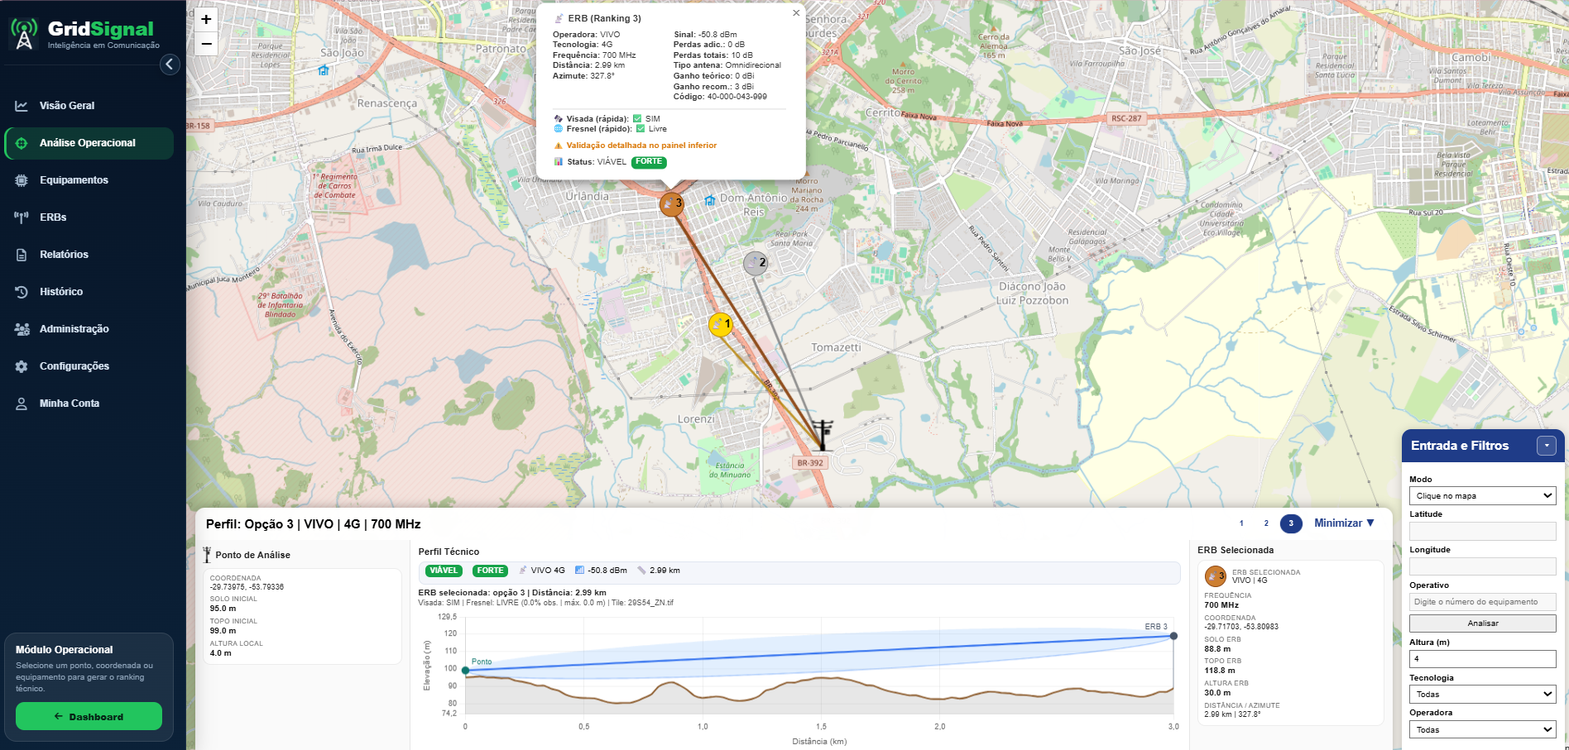This screenshot has width=1569, height=750.
Task: Open the Operadora dropdown
Action: coord(1483,730)
